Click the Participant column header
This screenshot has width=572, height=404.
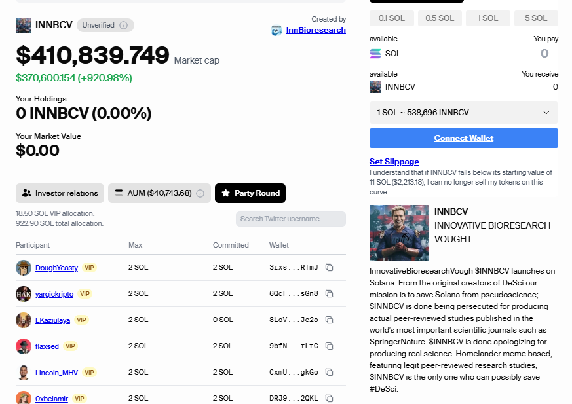33,245
